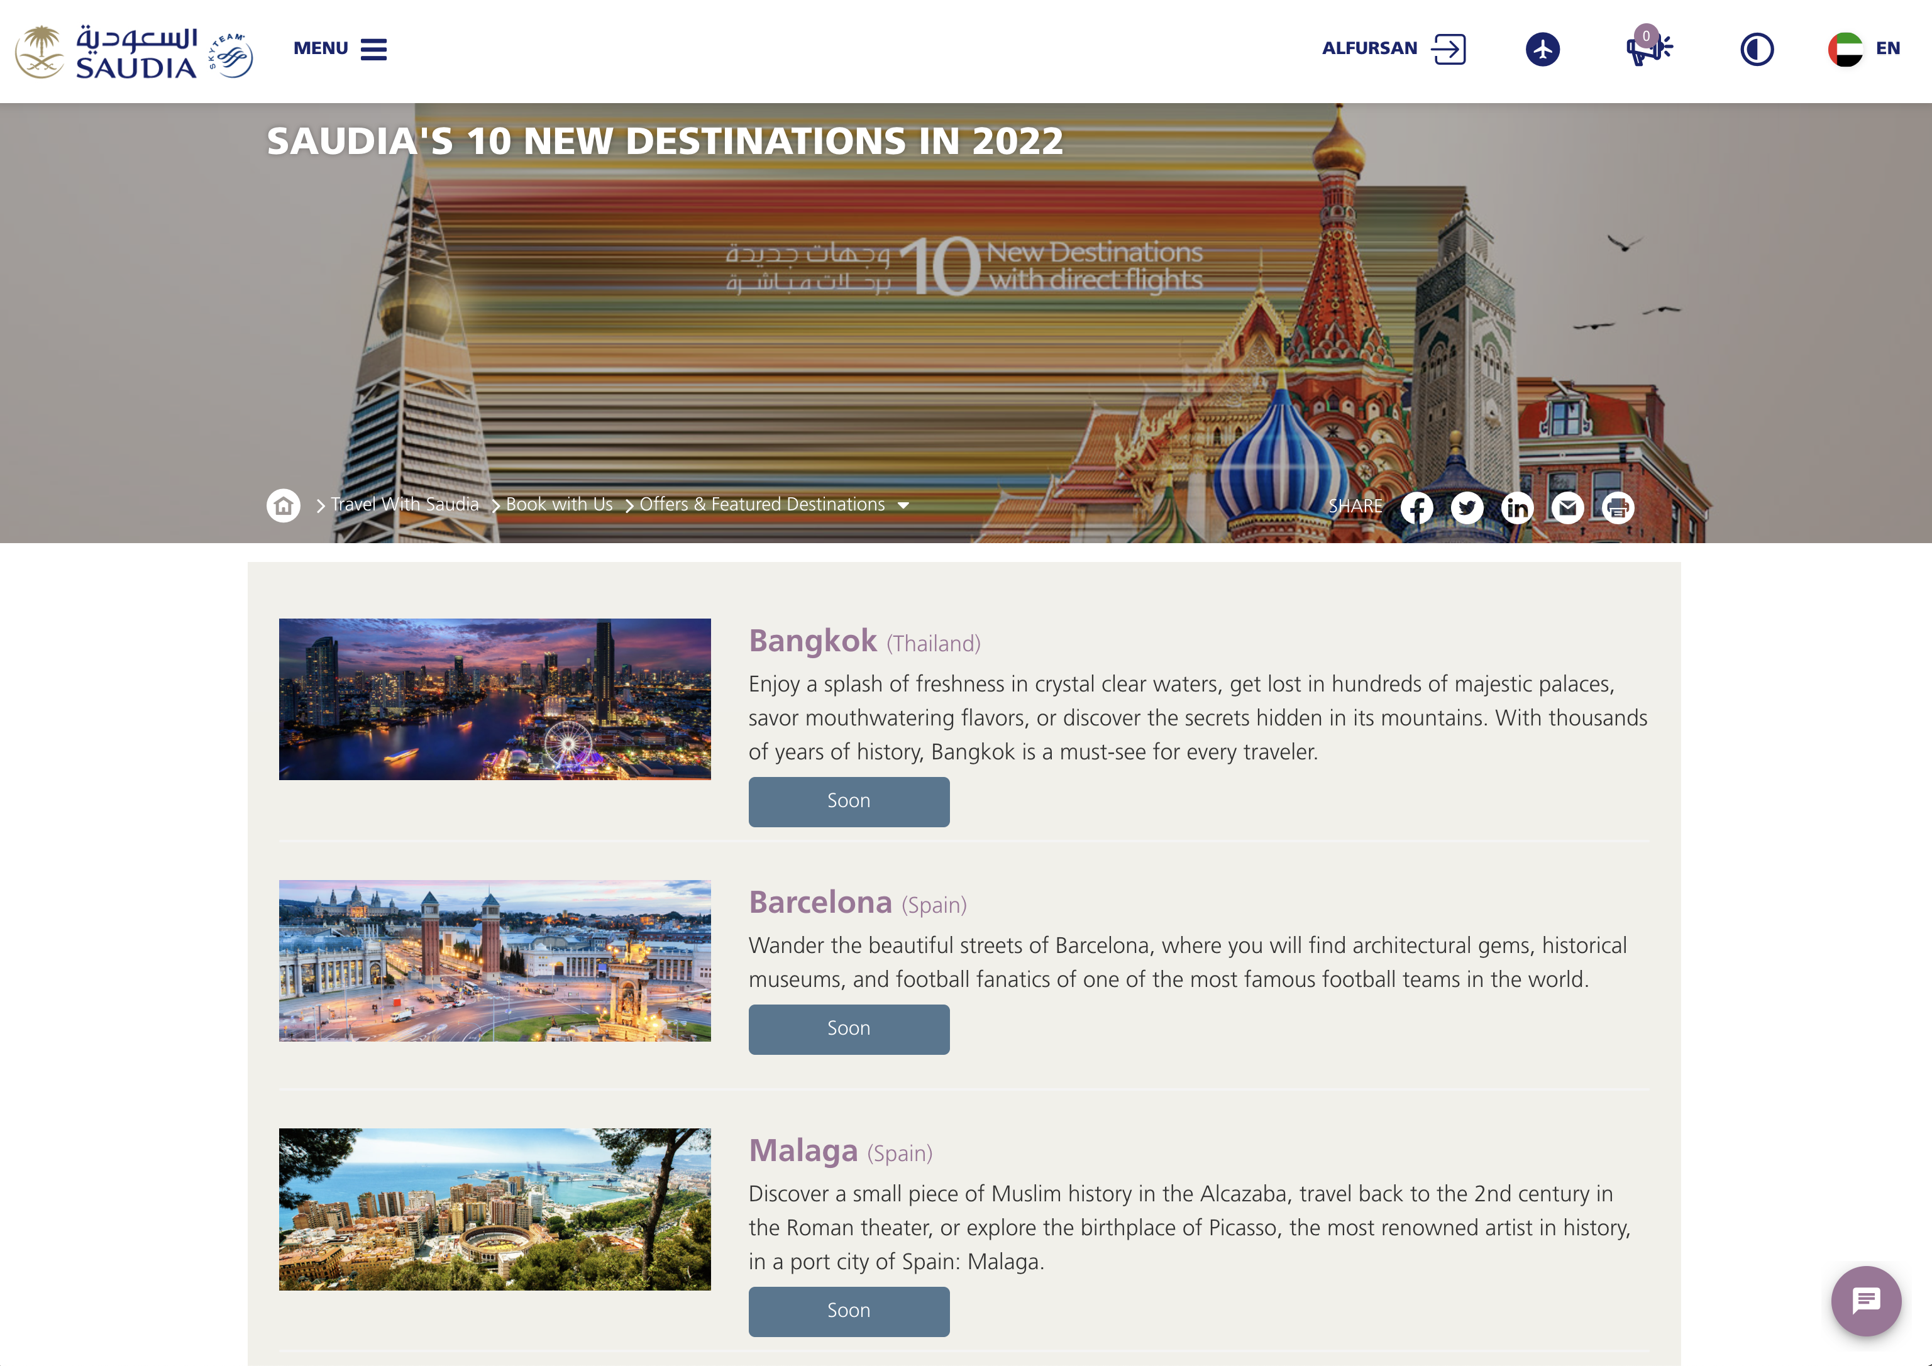Image resolution: width=1932 pixels, height=1366 pixels.
Task: Click the Malaga destination thumbnail
Action: point(495,1209)
